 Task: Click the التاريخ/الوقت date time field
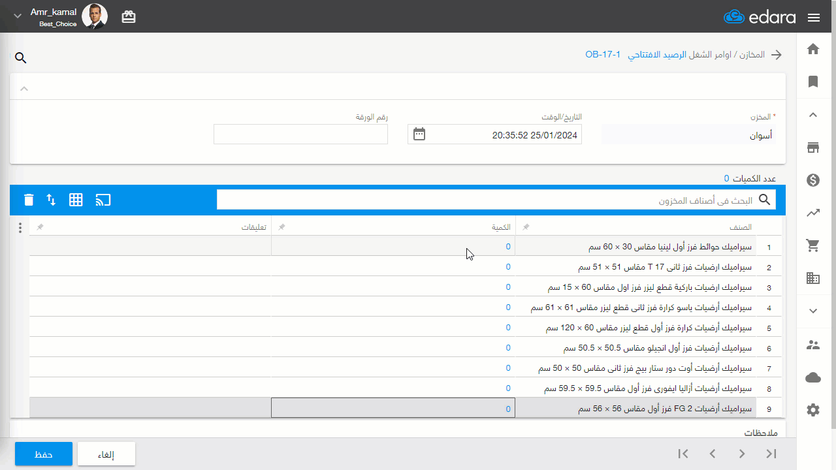coord(494,134)
